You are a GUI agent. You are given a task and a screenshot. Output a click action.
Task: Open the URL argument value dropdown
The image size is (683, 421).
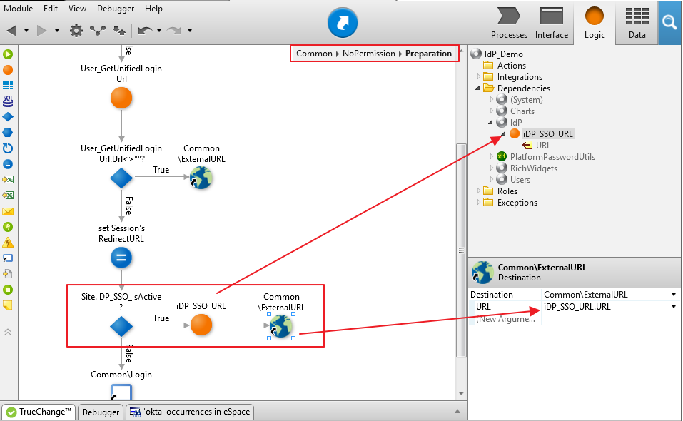click(x=674, y=307)
